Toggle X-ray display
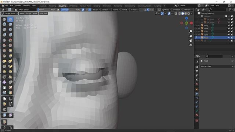 click(x=176, y=14)
